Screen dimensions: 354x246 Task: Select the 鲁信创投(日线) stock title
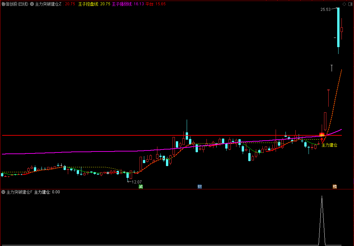(14, 4)
